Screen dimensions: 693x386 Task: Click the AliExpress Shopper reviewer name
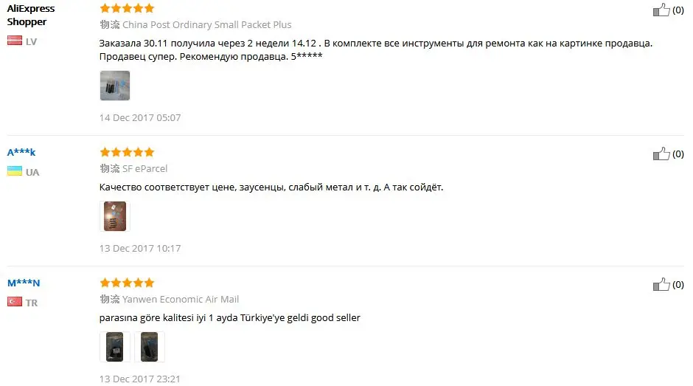[x=31, y=15]
